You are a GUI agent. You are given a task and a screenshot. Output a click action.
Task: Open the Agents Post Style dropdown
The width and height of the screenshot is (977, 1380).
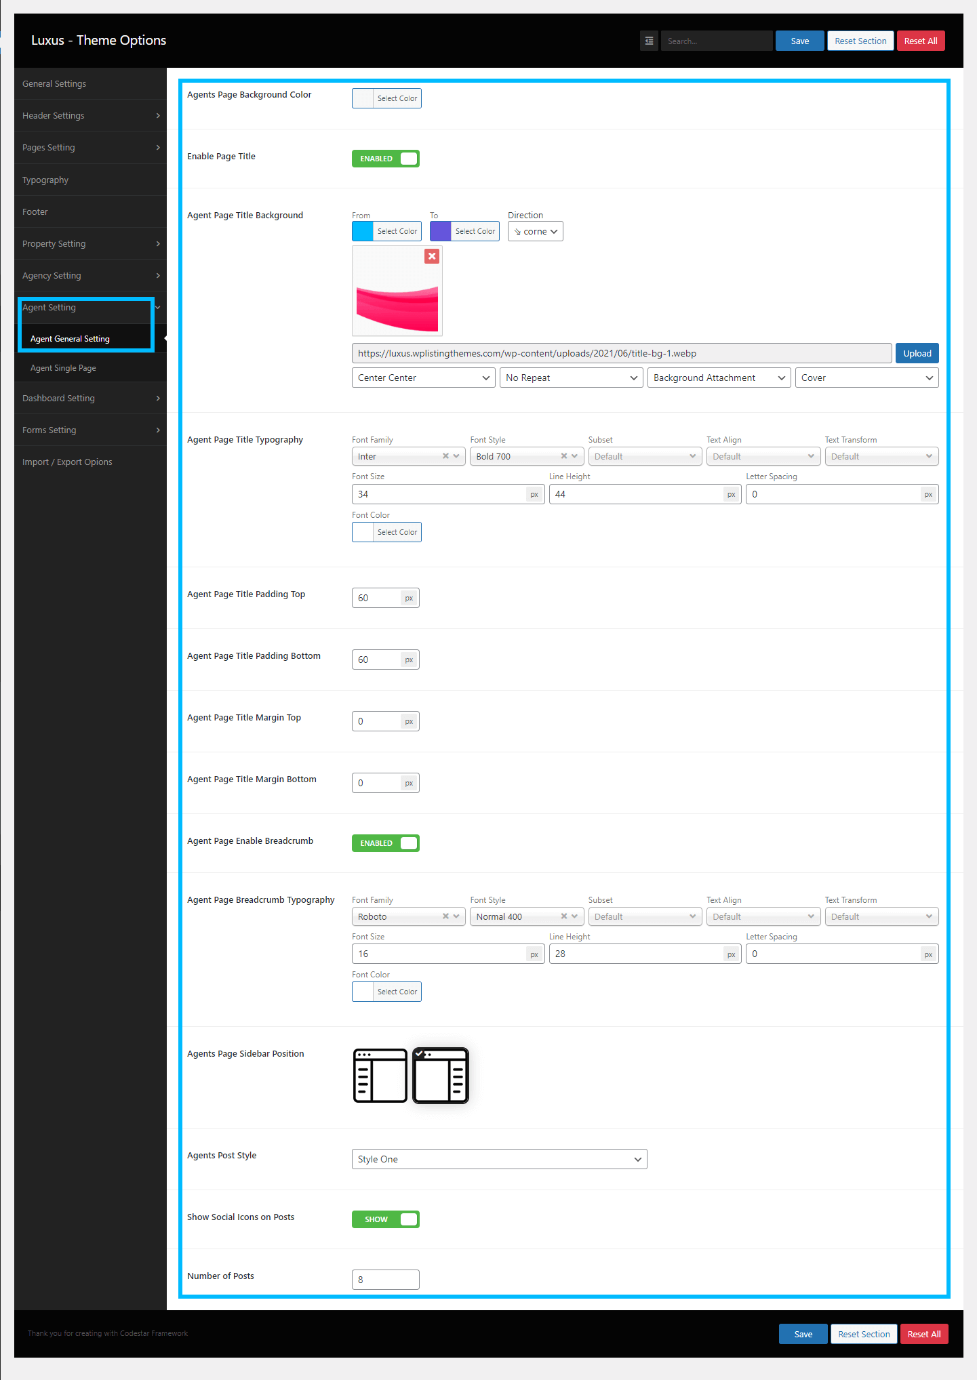[499, 1159]
